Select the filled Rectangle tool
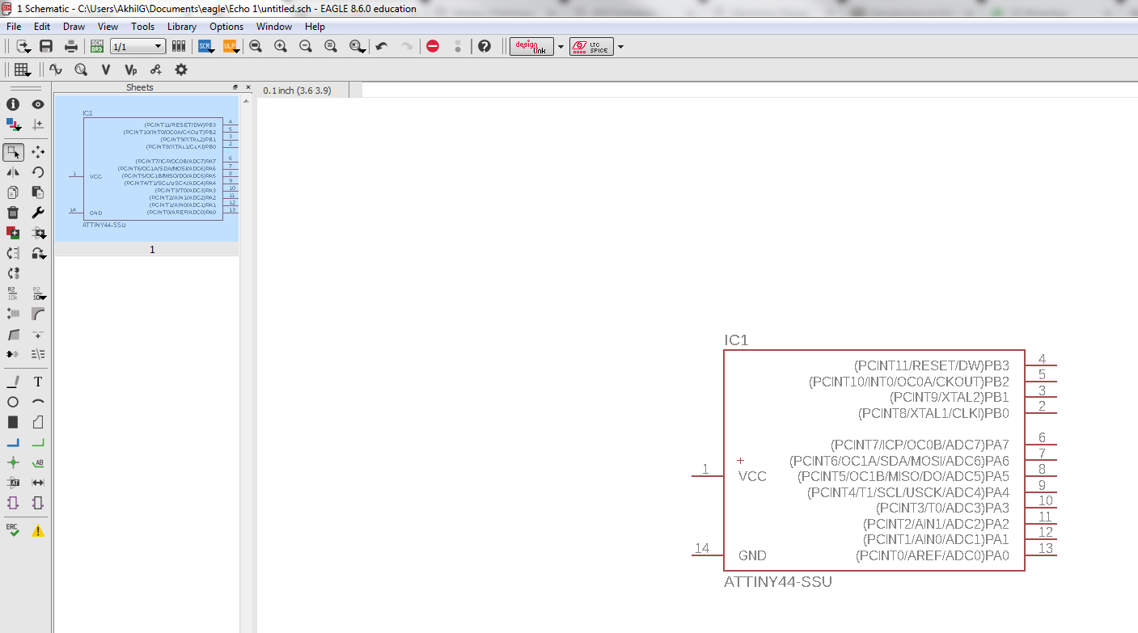The image size is (1138, 633). click(13, 422)
